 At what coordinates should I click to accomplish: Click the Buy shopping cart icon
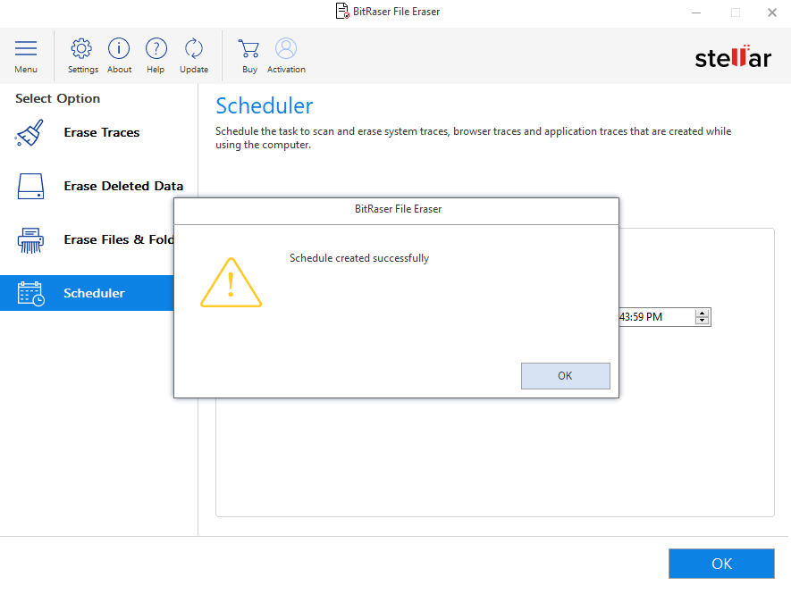coord(249,55)
